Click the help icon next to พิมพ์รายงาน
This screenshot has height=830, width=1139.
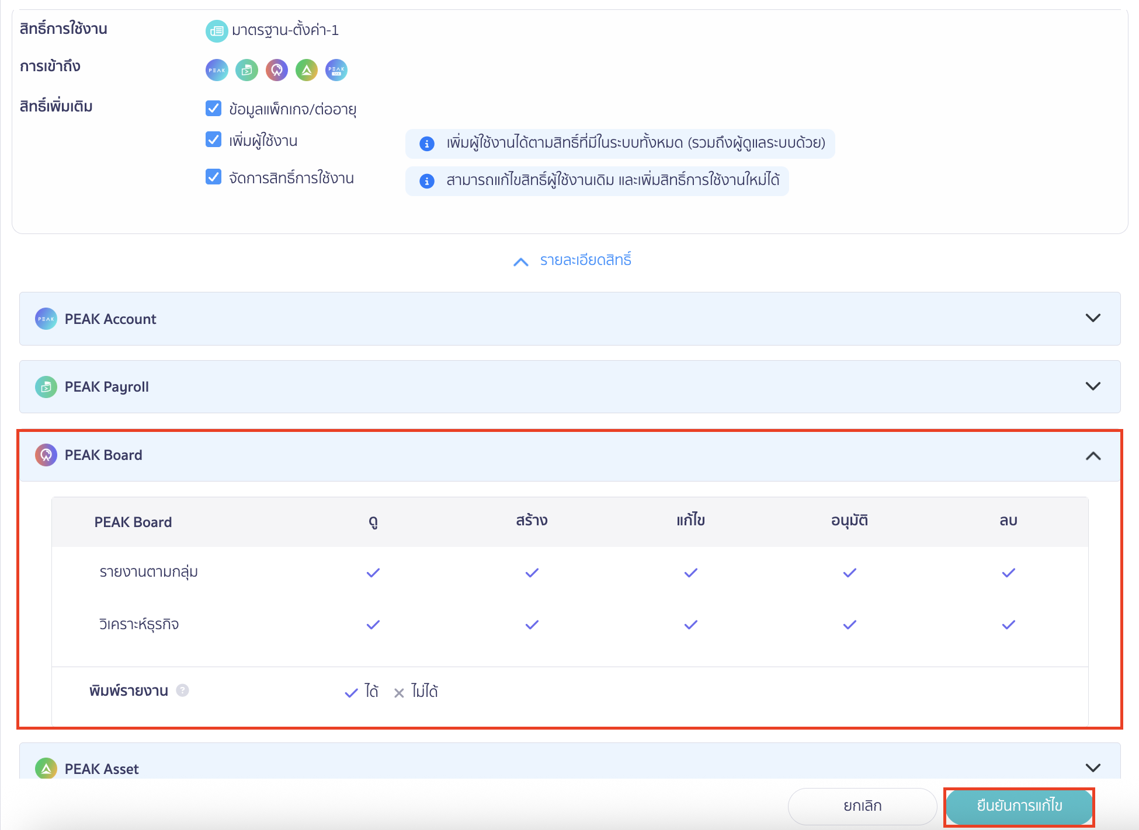tap(183, 690)
